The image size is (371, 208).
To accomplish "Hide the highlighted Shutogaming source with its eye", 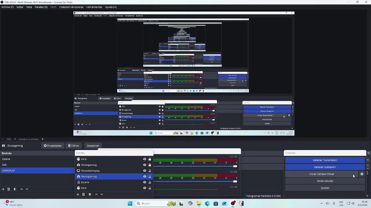I will coord(145,177).
